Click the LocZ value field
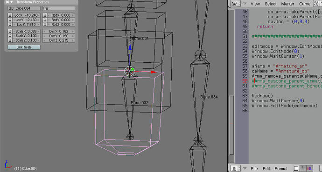The height and width of the screenshot is (172, 322). [26, 24]
